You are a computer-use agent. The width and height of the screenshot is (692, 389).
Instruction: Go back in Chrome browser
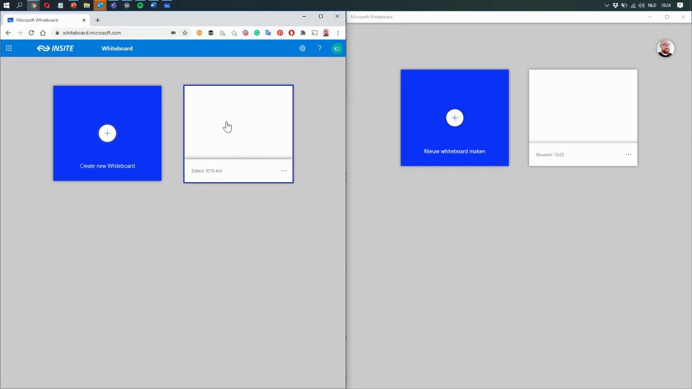point(8,33)
